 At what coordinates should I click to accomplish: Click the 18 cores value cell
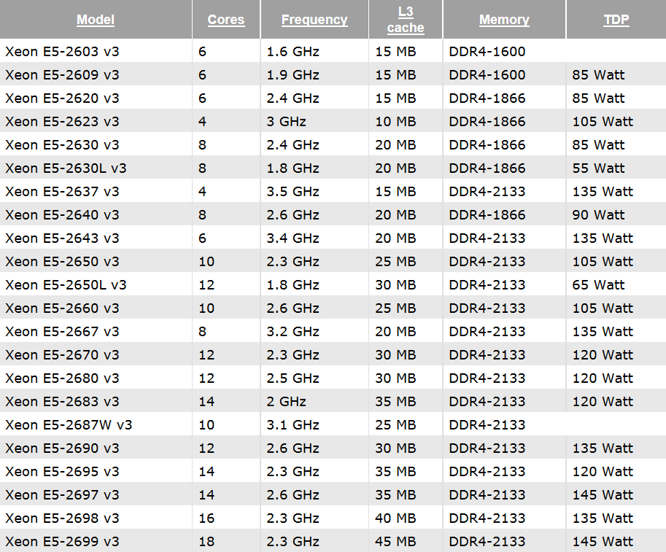click(206, 542)
